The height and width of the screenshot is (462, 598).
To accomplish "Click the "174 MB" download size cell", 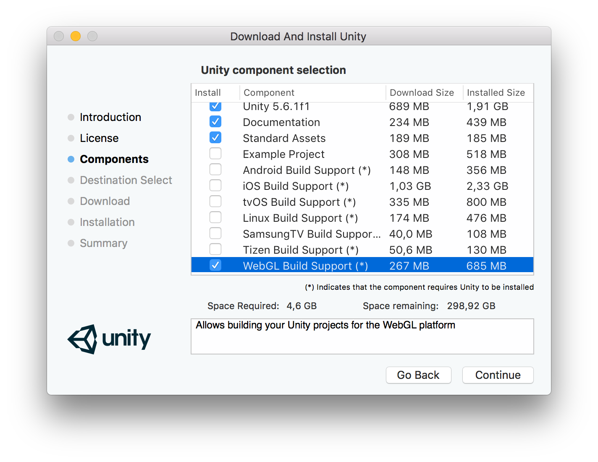I will pyautogui.click(x=409, y=218).
